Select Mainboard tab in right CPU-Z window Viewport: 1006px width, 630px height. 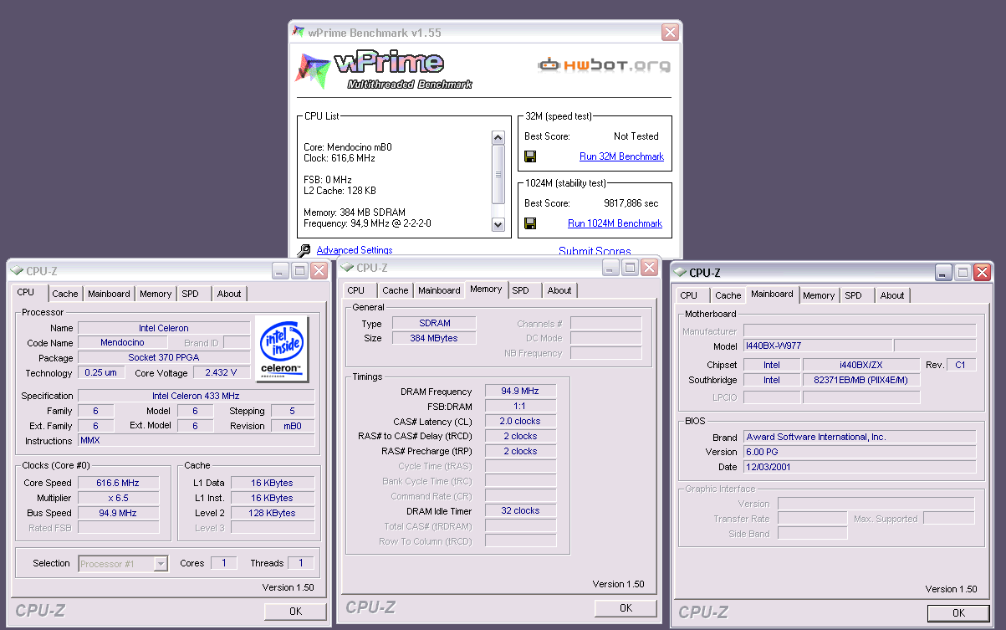pyautogui.click(x=772, y=294)
